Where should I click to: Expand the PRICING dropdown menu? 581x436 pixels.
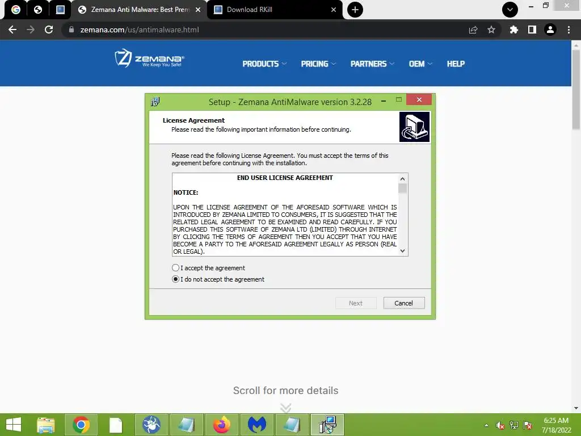(x=318, y=64)
